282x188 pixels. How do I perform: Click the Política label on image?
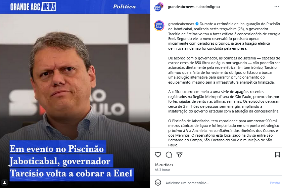124,7
